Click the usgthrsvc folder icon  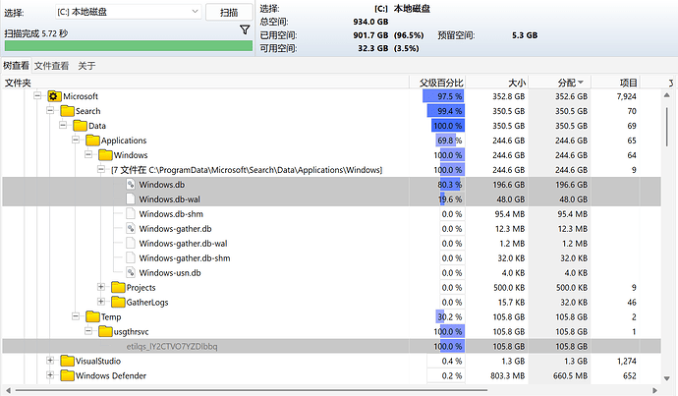pos(105,331)
